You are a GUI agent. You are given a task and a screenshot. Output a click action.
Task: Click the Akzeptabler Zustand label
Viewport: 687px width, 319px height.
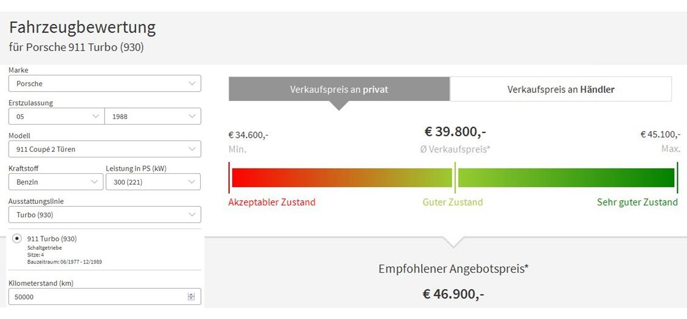click(271, 202)
